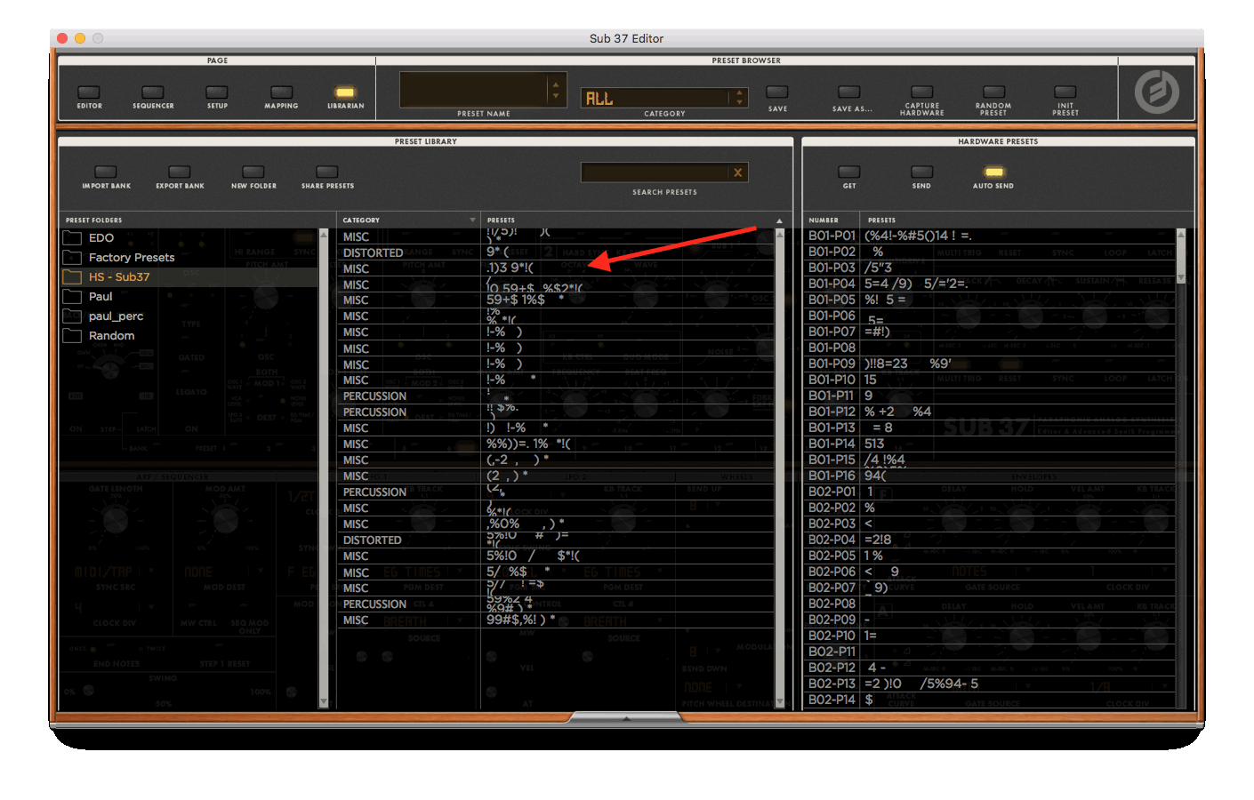Click the Init Preset button
The image size is (1254, 800).
1065,92
